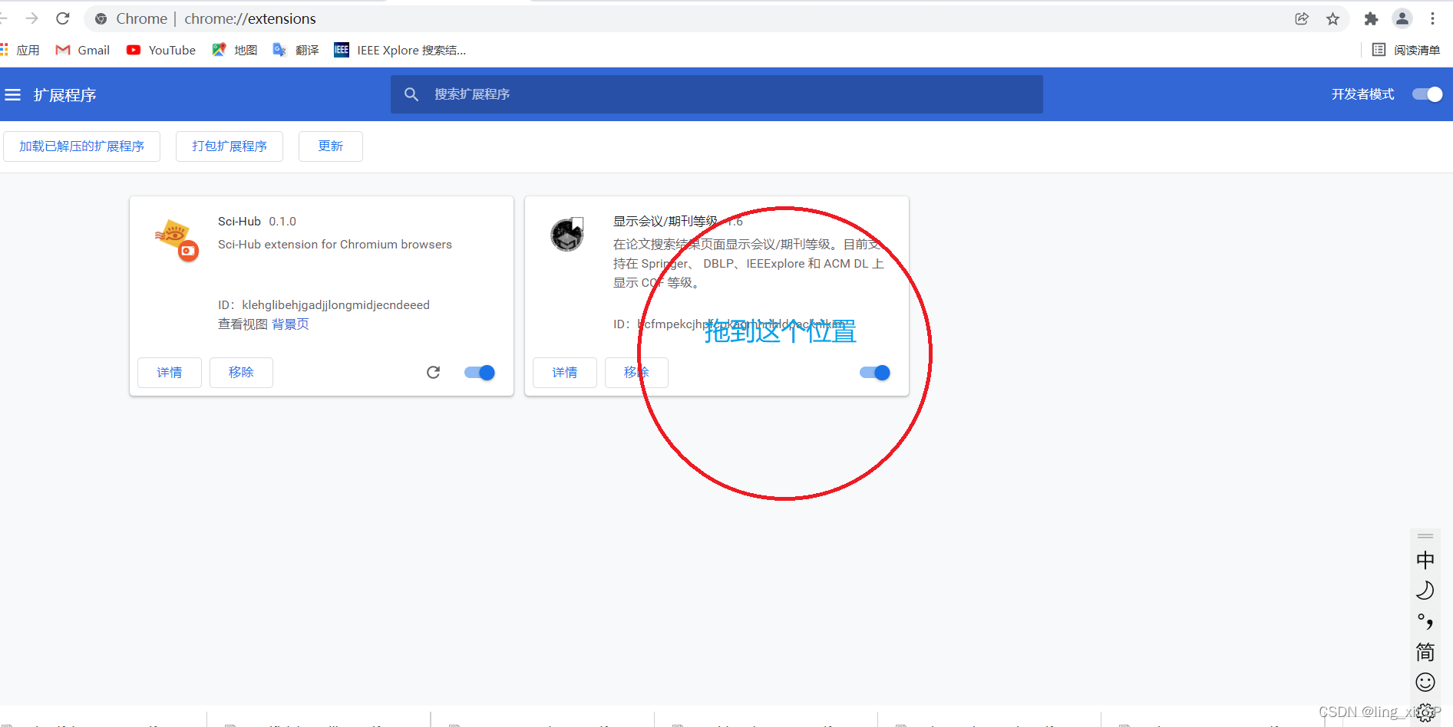Open IME settings gear icon

tap(1425, 712)
